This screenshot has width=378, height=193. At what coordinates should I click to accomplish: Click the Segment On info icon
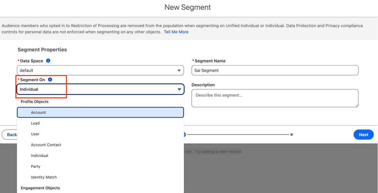[x=50, y=79]
